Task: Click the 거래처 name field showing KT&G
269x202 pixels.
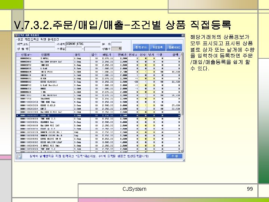Action: point(88,44)
